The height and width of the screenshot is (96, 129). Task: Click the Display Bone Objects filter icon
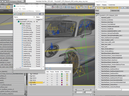pyautogui.click(x=117, y=8)
